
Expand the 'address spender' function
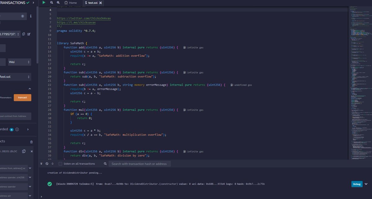click(30, 187)
